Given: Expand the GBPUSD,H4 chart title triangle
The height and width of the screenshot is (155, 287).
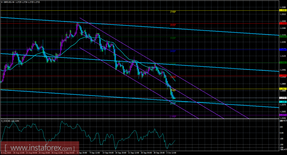Looking at the screenshot, I should (x=2, y=3).
